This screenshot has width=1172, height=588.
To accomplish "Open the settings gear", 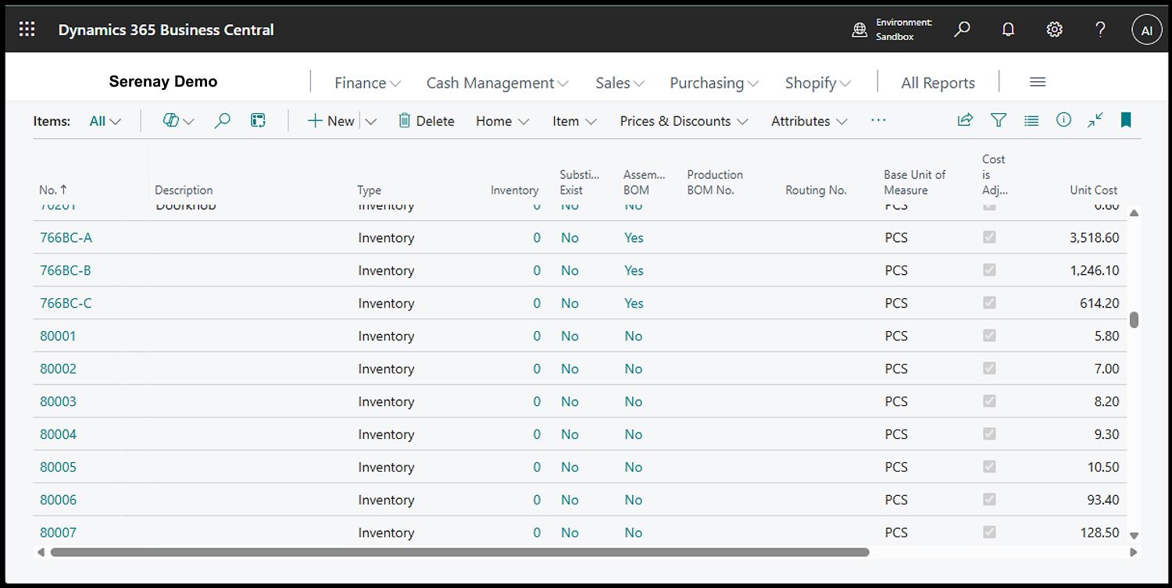I will pos(1054,30).
